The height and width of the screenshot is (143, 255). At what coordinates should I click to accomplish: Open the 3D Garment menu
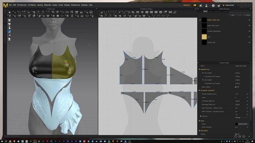[x=22, y=5]
